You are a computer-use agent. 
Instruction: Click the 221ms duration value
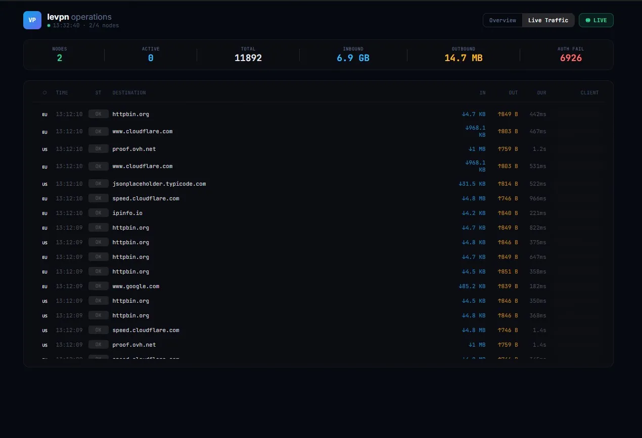(538, 213)
